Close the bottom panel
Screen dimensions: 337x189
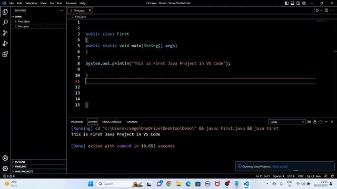332,122
